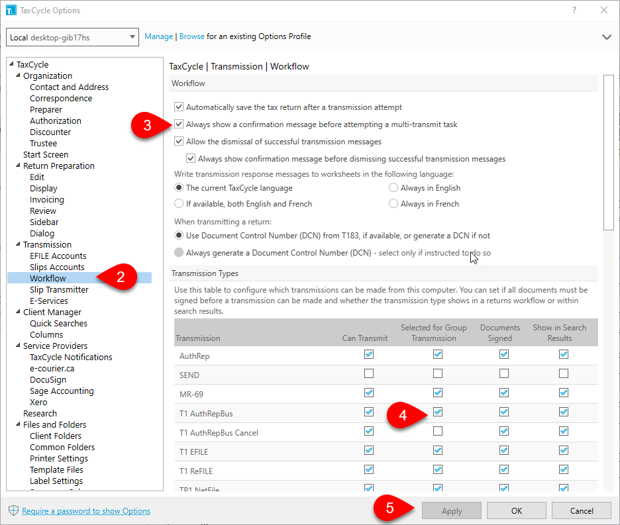This screenshot has height=525, width=620.
Task: Collapse the Service Providers tree node
Action: coord(18,345)
